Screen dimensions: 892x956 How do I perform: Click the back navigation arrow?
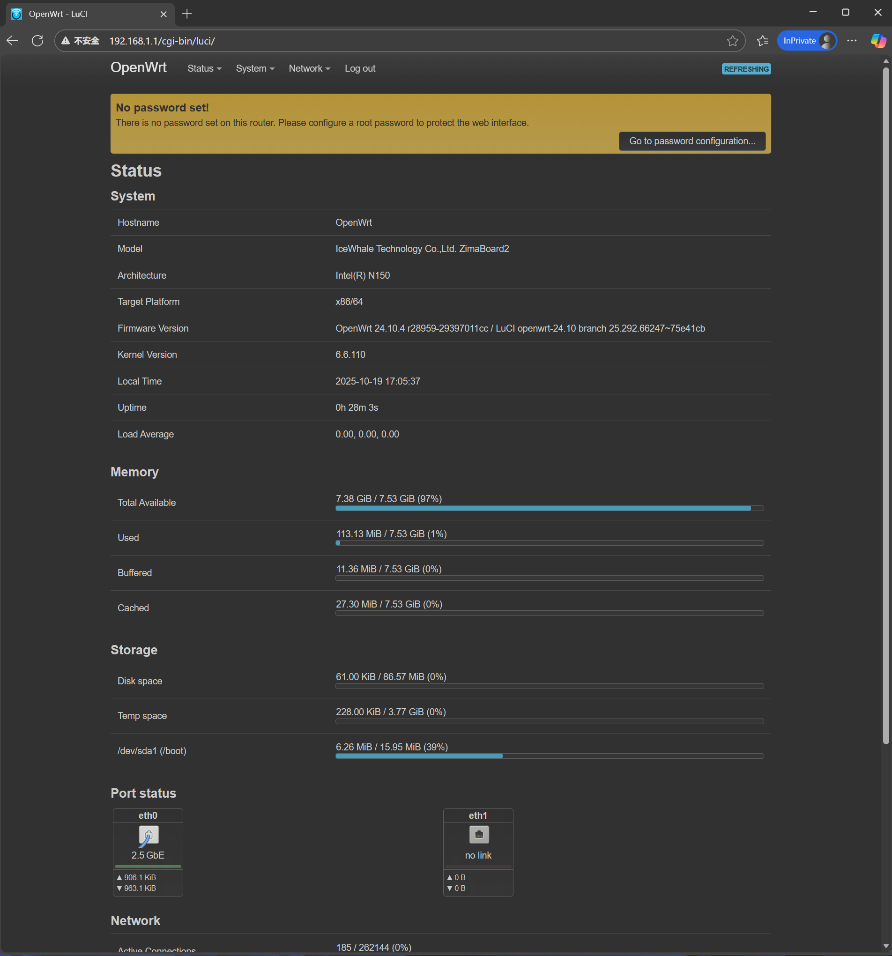tap(12, 40)
